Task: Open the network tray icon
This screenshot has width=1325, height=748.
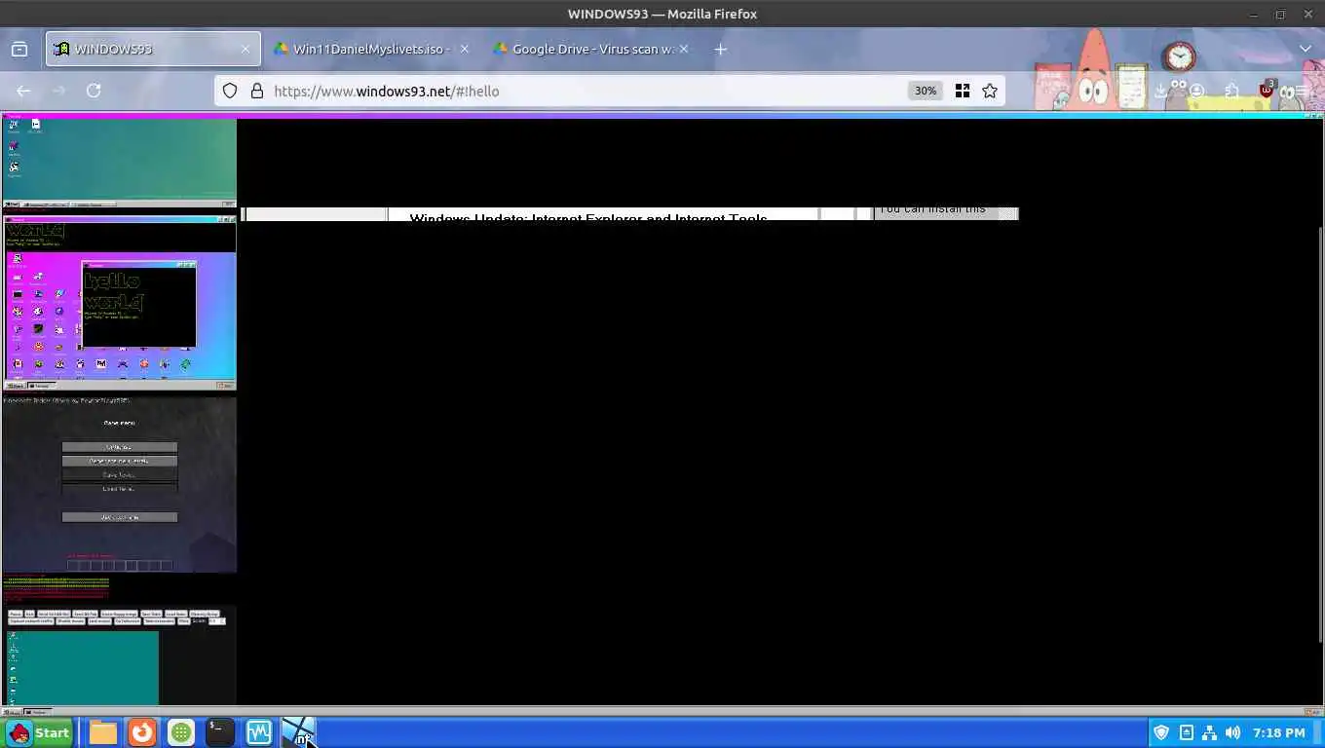Action: tap(1209, 732)
